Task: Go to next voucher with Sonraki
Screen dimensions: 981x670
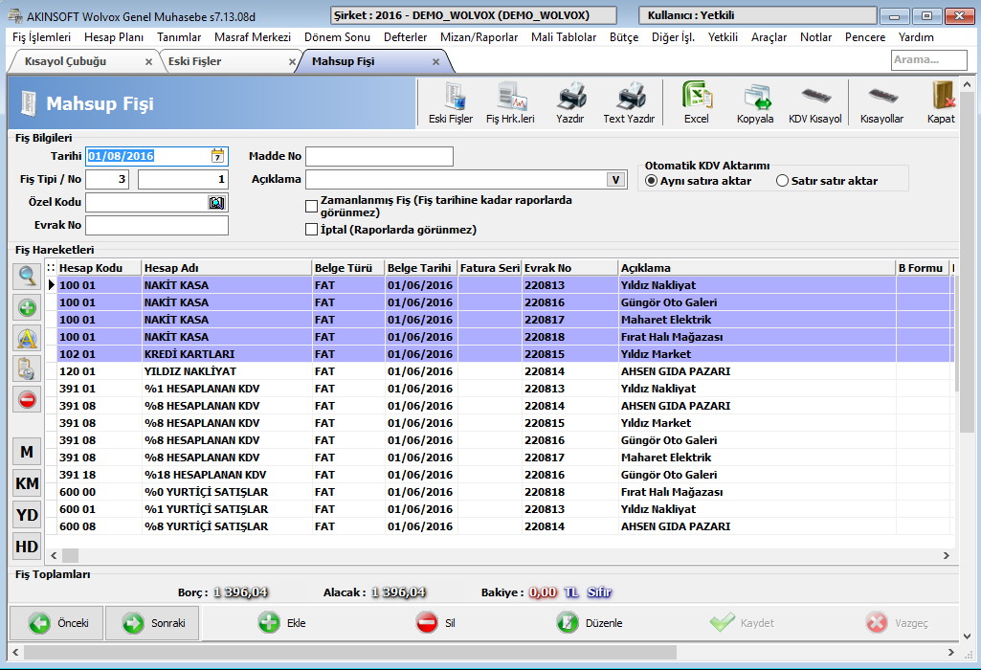Action: pos(153,623)
